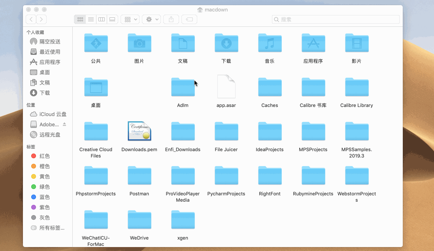Viewport: 434px width, 251px height.
Task: Click the Edit Tags icon in the toolbar
Action: coord(189,19)
